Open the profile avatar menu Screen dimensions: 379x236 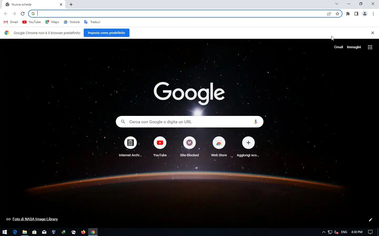click(365, 14)
